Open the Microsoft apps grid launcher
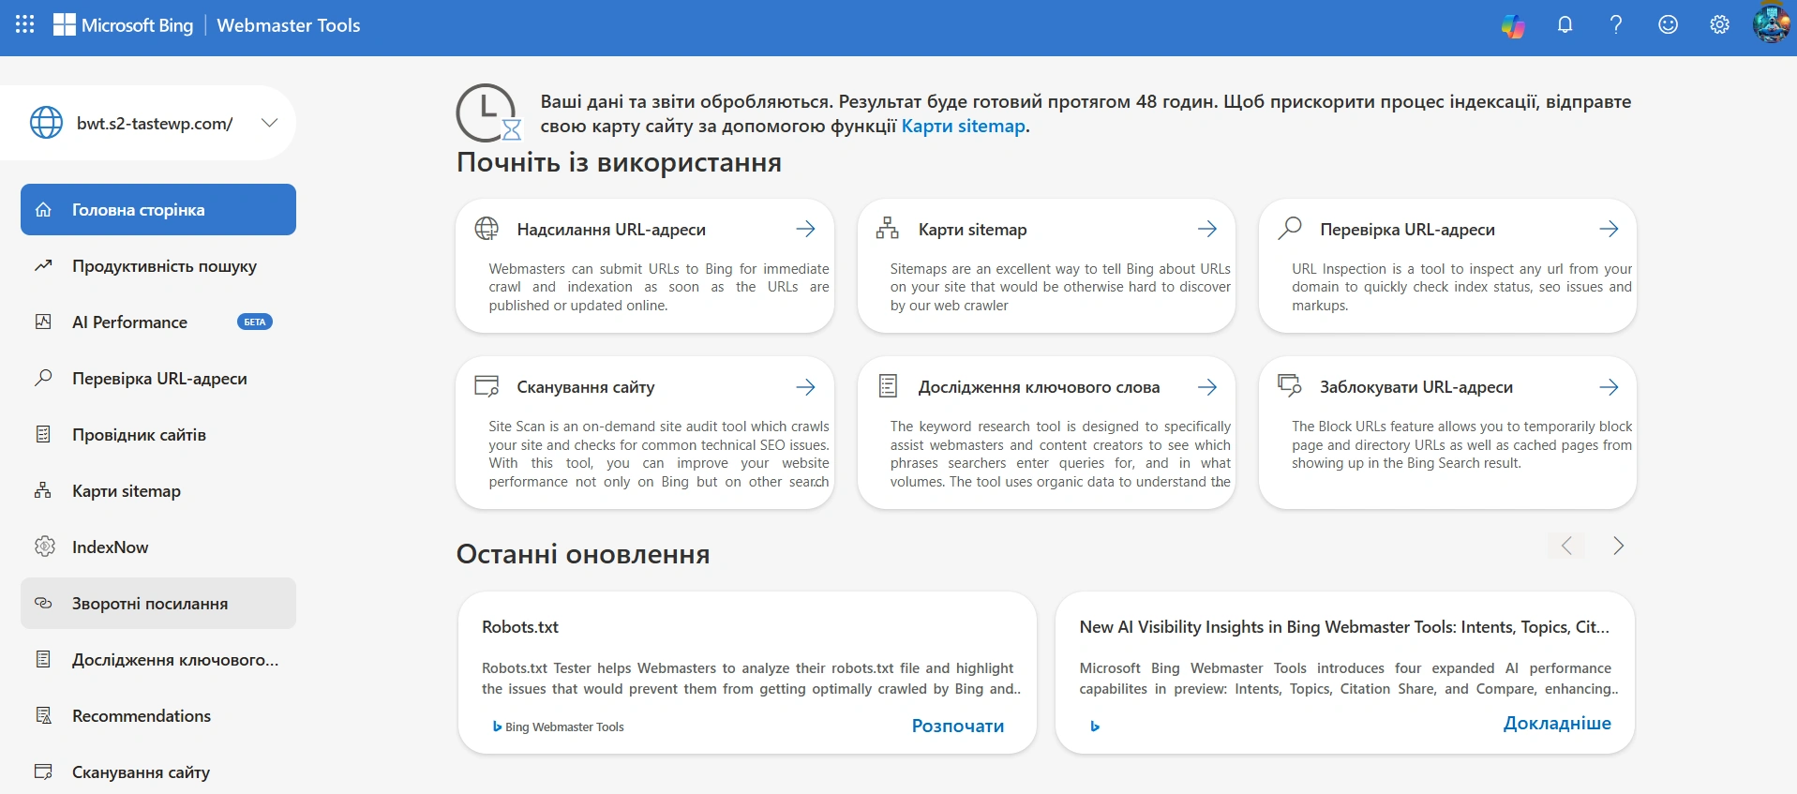Screen dimensions: 1797x794 pos(25,25)
